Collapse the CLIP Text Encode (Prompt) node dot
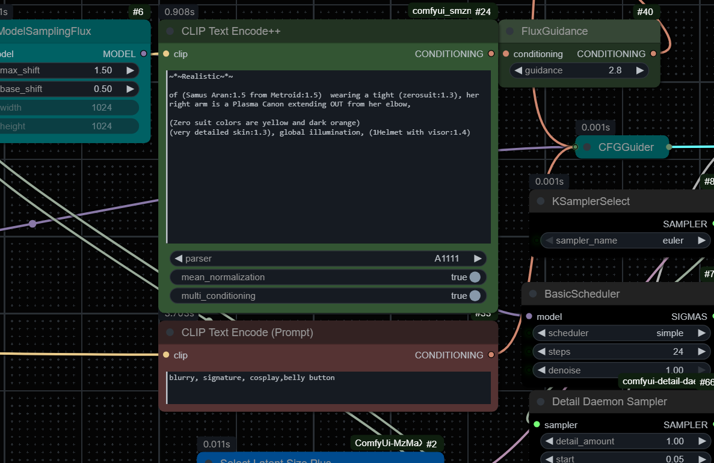Image resolution: width=714 pixels, height=463 pixels. (170, 333)
